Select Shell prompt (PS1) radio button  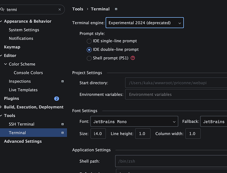[89, 58]
